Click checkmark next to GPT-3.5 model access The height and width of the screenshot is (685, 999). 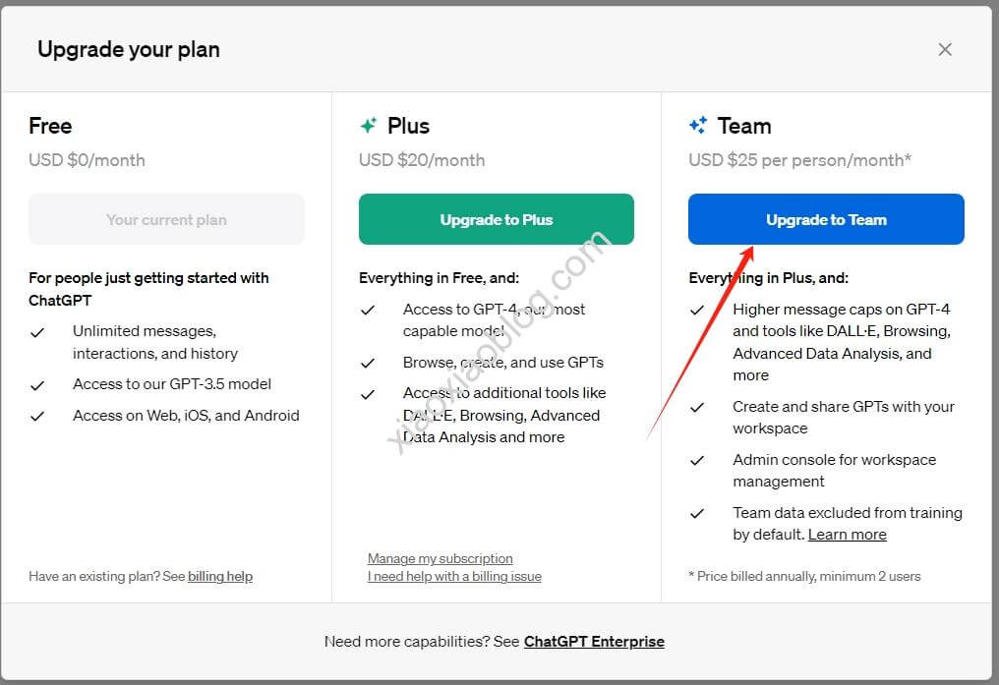click(x=37, y=385)
